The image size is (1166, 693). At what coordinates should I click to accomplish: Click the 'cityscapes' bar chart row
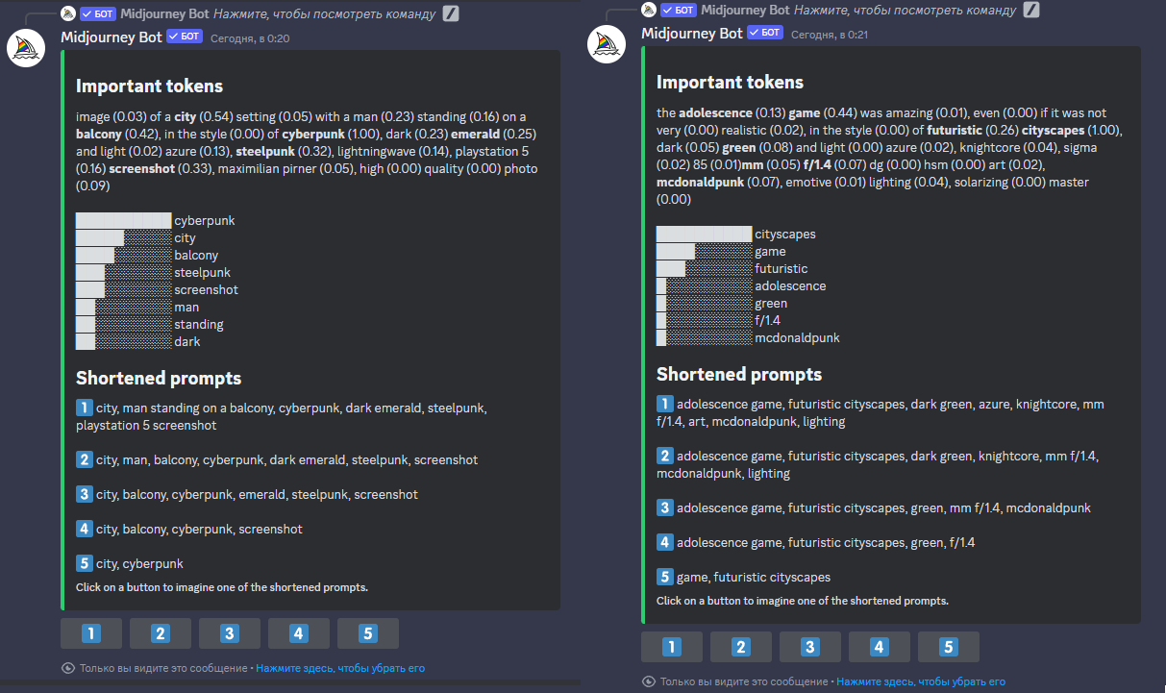coord(735,234)
